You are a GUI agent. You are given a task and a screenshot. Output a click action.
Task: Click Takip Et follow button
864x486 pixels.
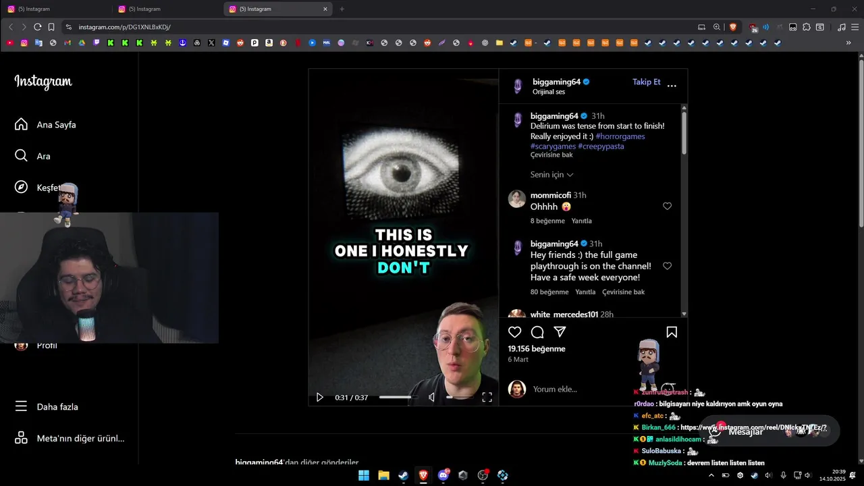tap(646, 82)
